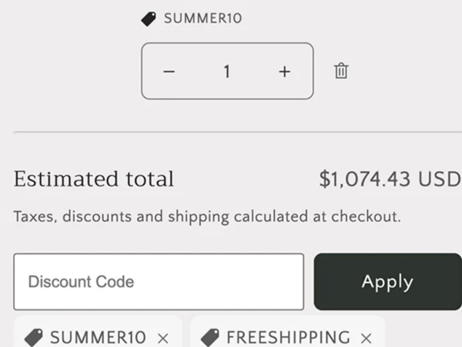Remove the SUMMER10 discount chip
This screenshot has height=347, width=462.
(163, 338)
